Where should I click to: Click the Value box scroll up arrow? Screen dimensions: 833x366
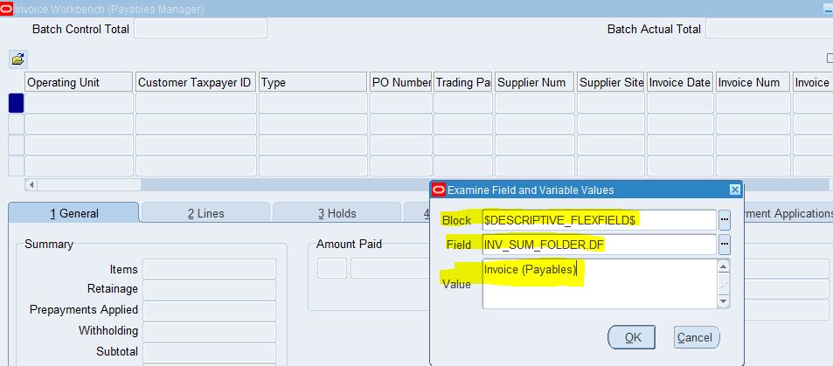pyautogui.click(x=723, y=266)
